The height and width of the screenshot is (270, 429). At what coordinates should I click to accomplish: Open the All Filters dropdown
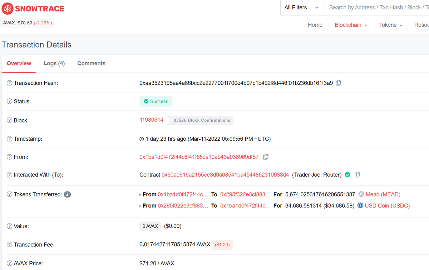(x=302, y=7)
